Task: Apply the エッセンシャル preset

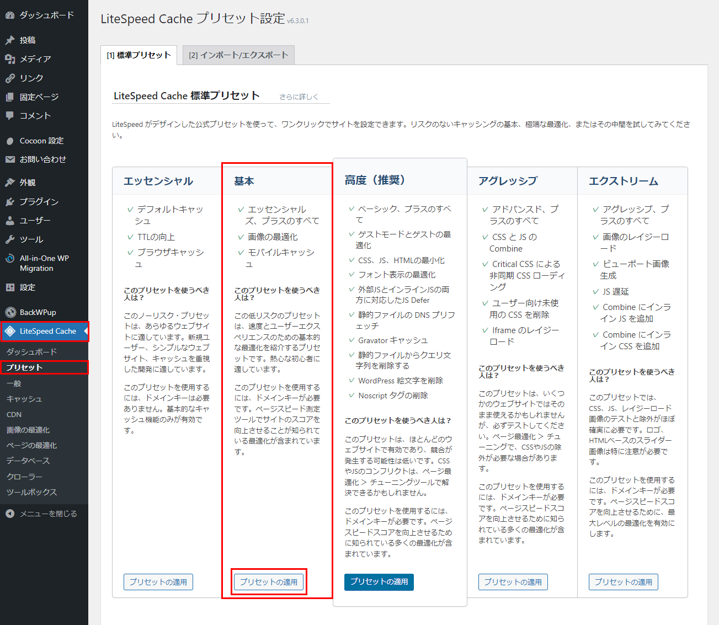Action: tap(158, 582)
